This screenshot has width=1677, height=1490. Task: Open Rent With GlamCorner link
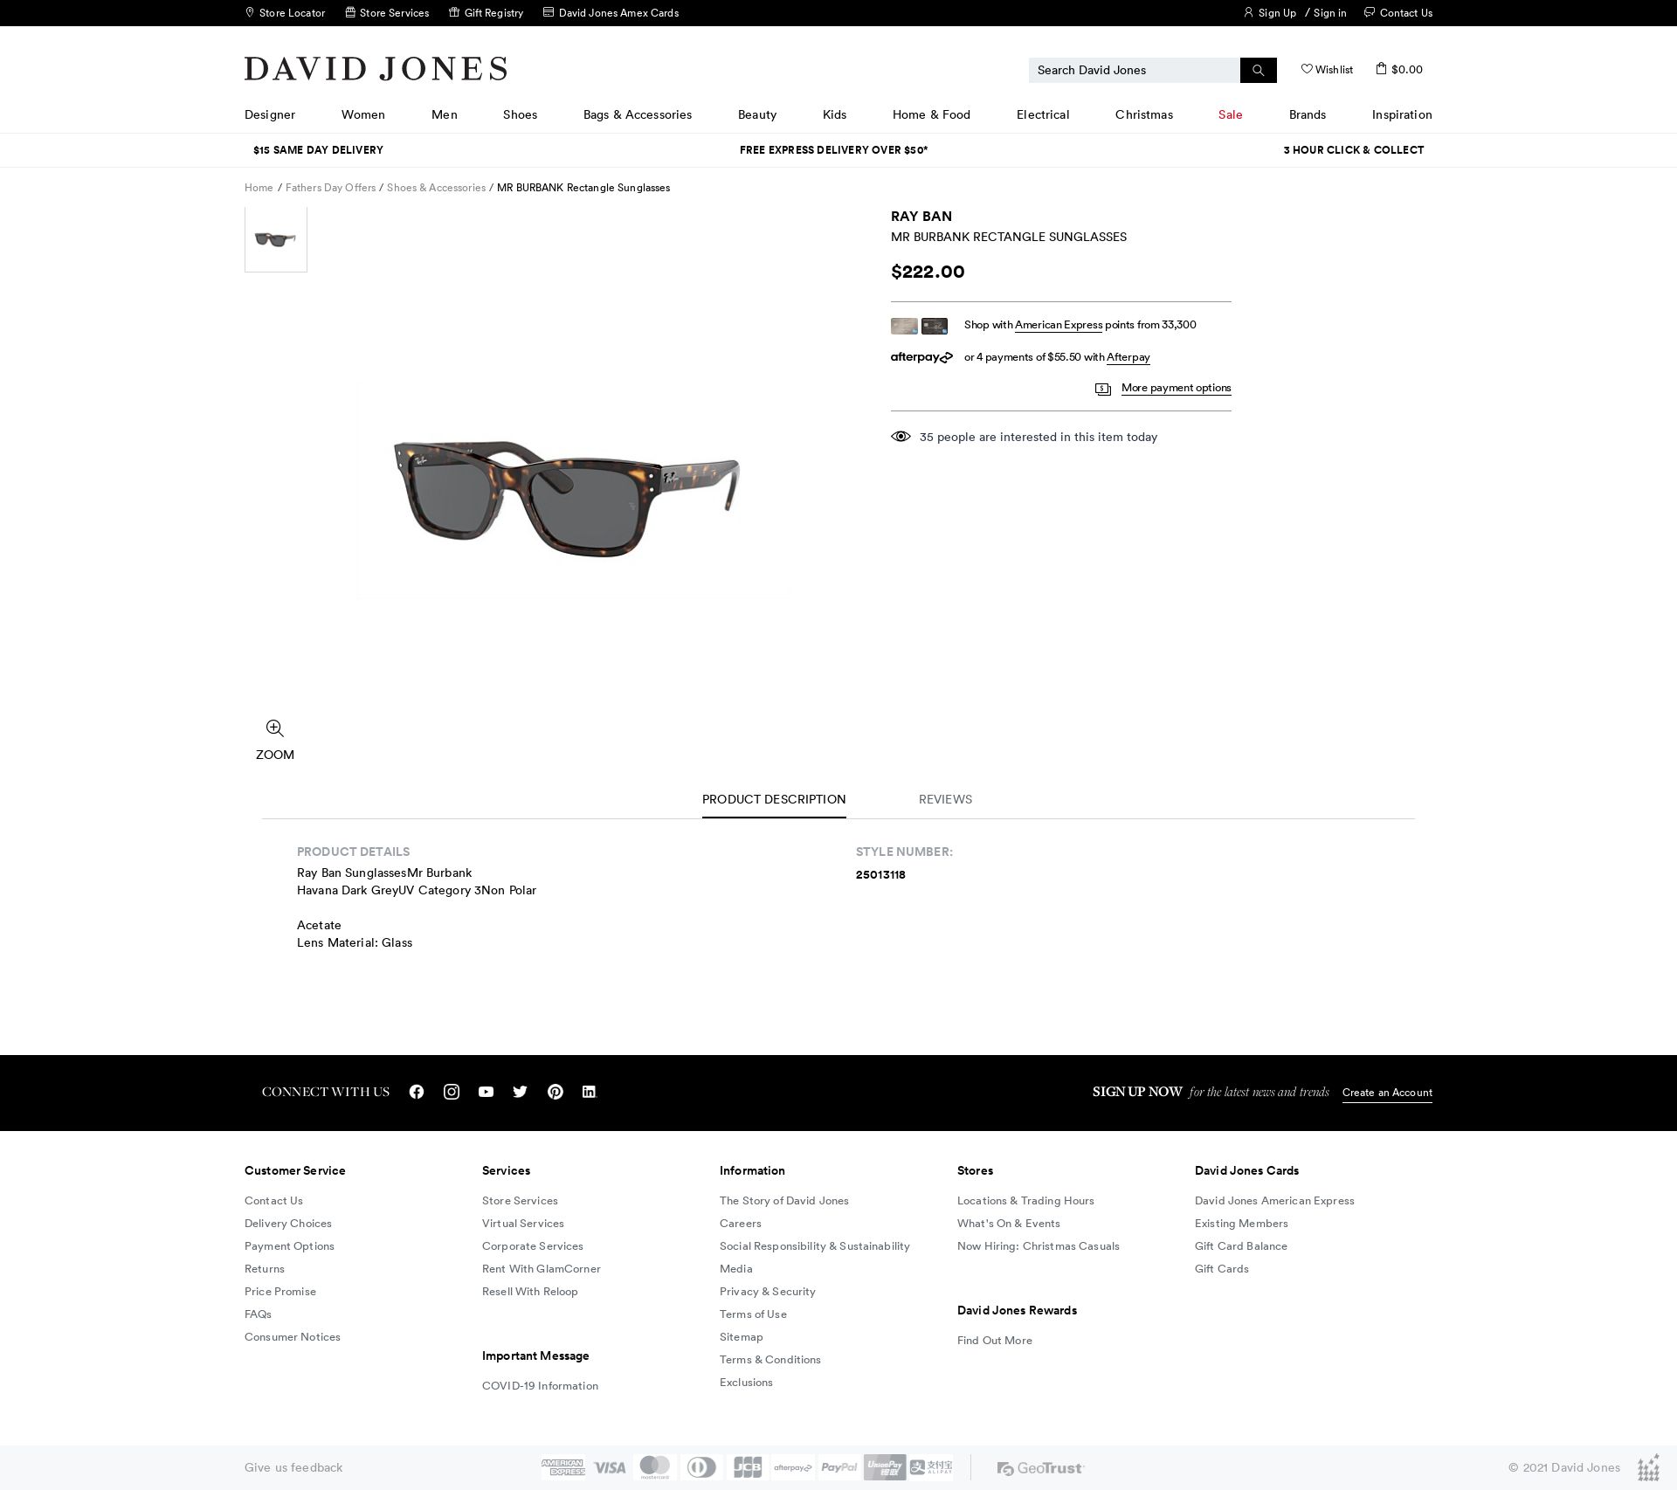click(542, 1269)
